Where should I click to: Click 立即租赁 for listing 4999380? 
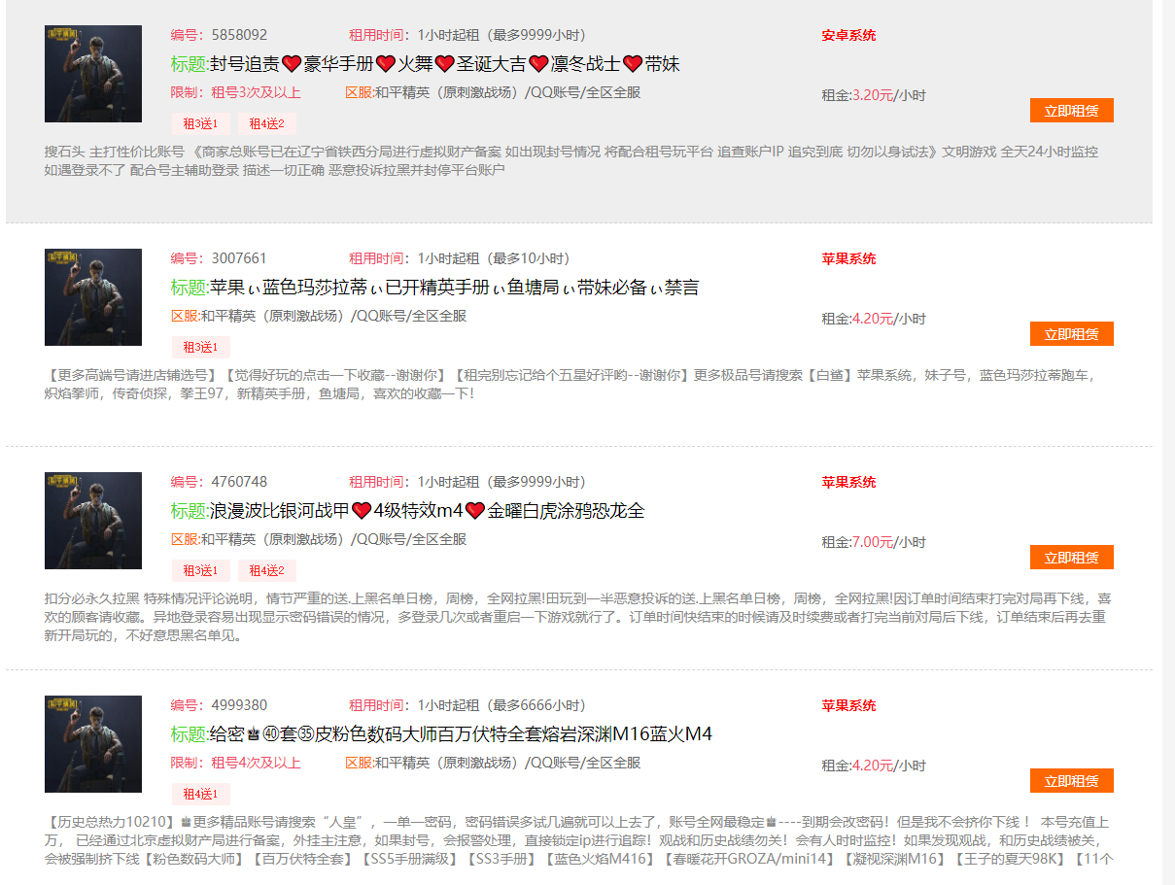click(x=1071, y=781)
